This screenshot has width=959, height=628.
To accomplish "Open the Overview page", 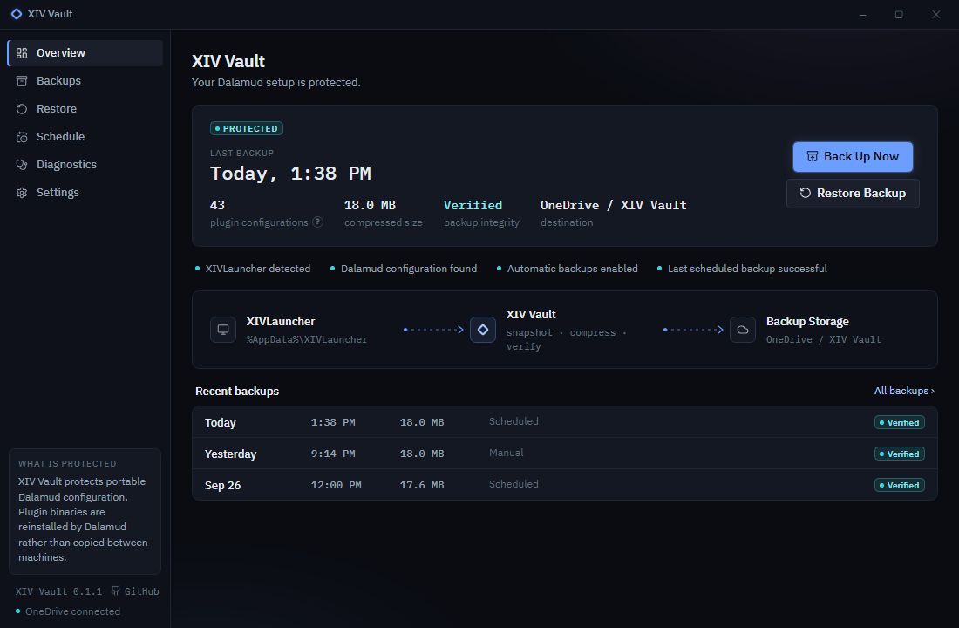I will click(x=85, y=53).
